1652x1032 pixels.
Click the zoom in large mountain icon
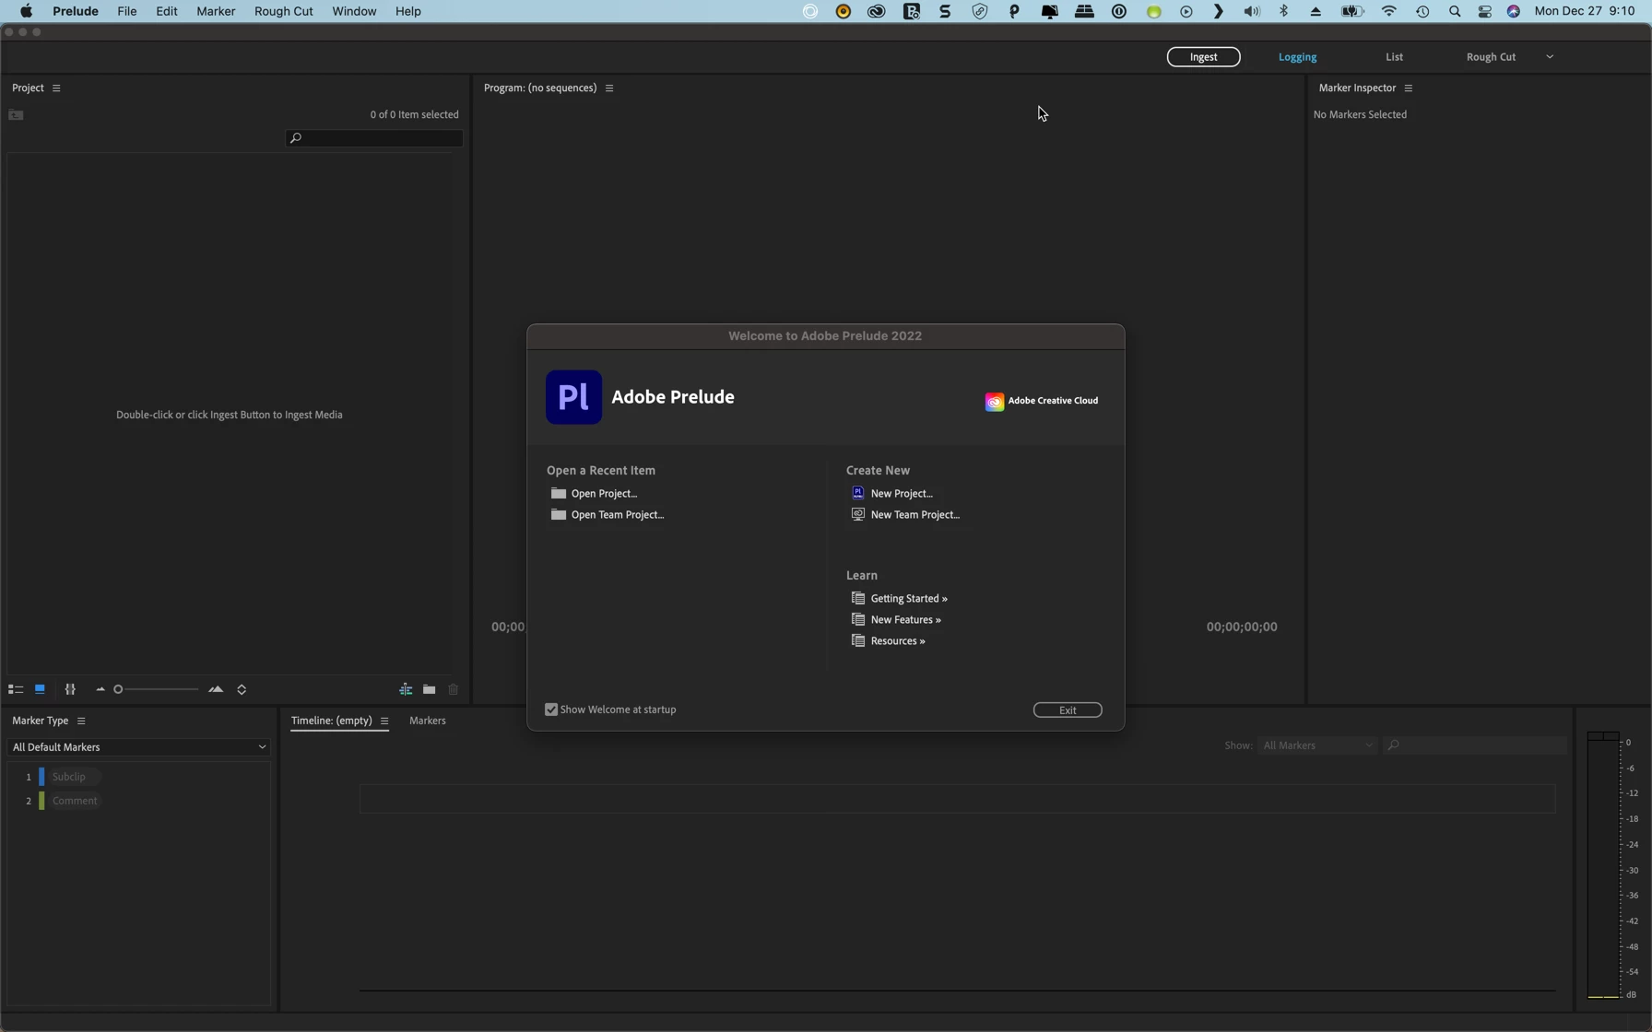(216, 689)
